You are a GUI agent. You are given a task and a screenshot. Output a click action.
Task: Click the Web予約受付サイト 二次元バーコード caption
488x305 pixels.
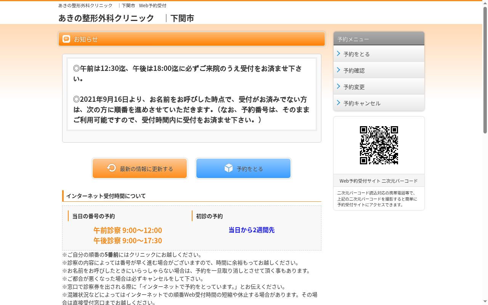379,181
